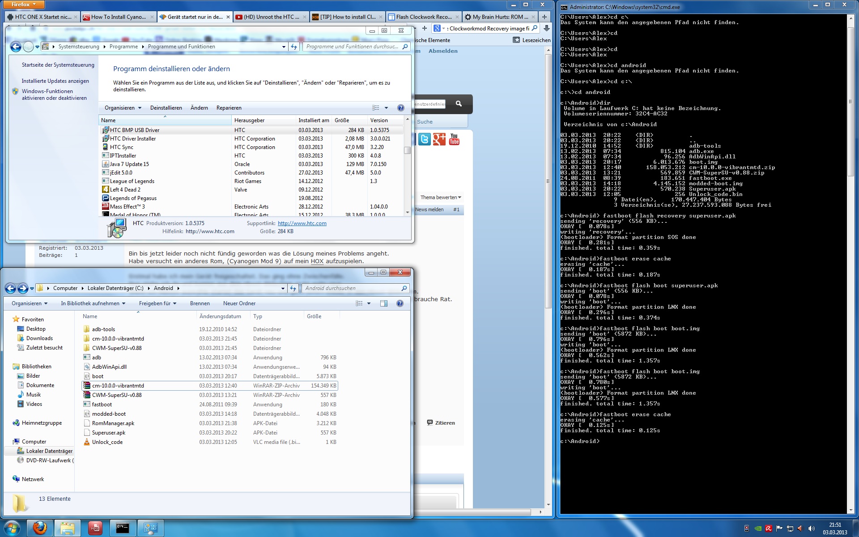Select Lokaler Datenträger in navigation tree

pyautogui.click(x=45, y=451)
